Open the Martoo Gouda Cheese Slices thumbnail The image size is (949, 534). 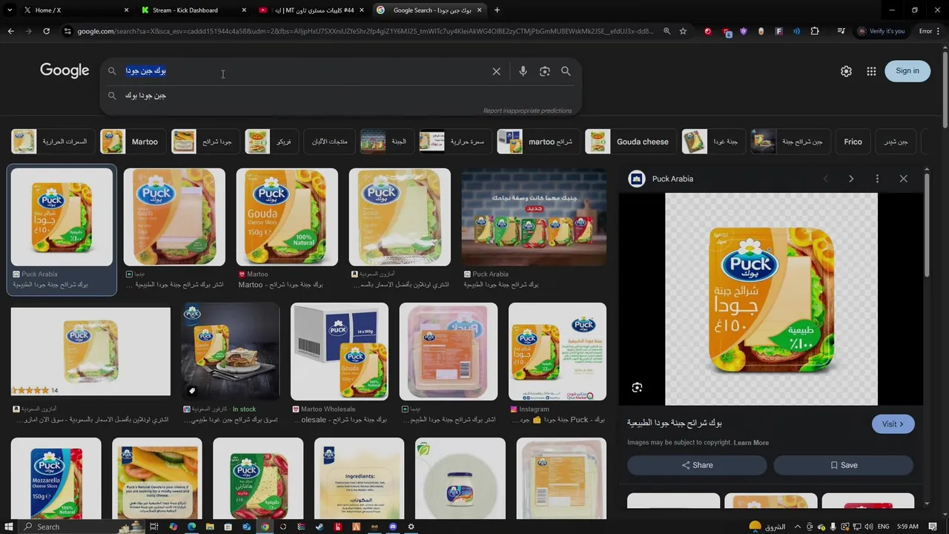(x=287, y=217)
